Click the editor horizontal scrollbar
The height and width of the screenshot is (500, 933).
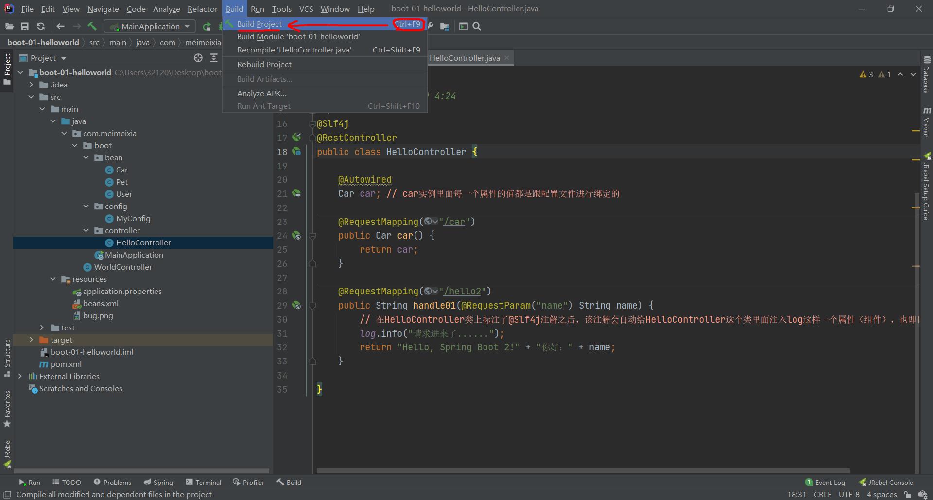point(583,471)
